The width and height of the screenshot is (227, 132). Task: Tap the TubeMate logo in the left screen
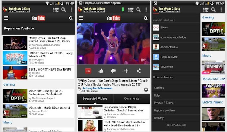pos(5,10)
